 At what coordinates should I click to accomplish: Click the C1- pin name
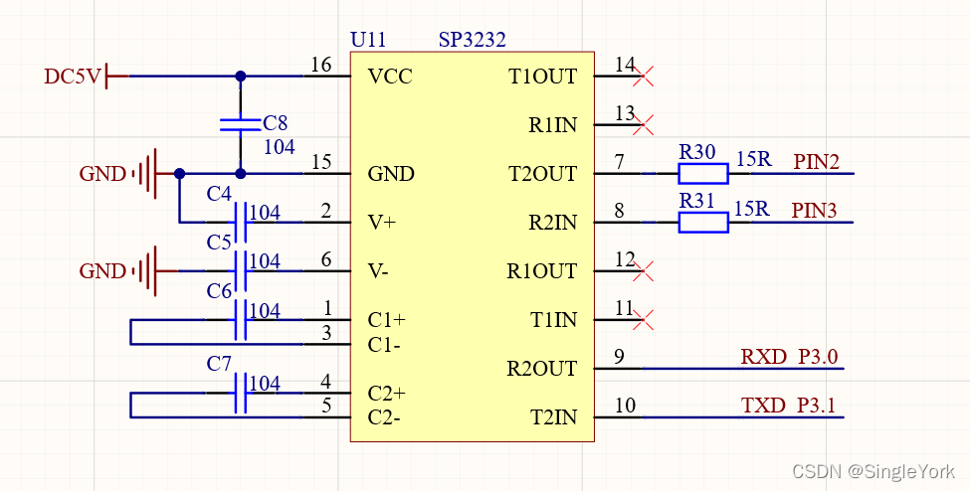pos(384,345)
